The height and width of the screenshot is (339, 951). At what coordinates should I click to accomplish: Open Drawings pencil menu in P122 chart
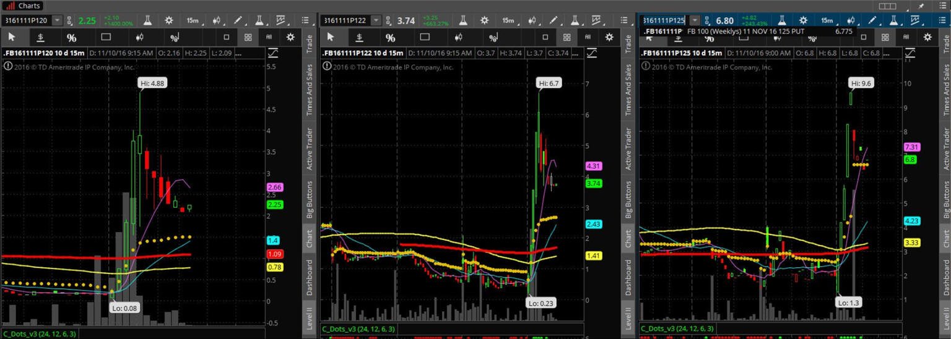[554, 20]
